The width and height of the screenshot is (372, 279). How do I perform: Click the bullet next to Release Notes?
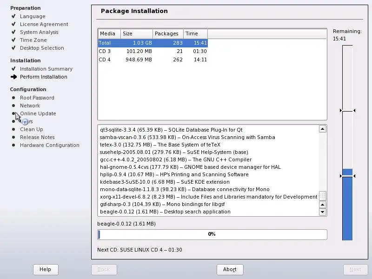click(13, 137)
